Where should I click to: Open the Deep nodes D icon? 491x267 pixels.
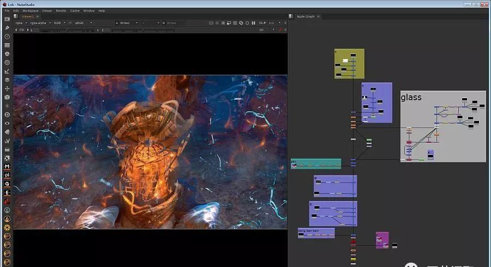[7, 114]
